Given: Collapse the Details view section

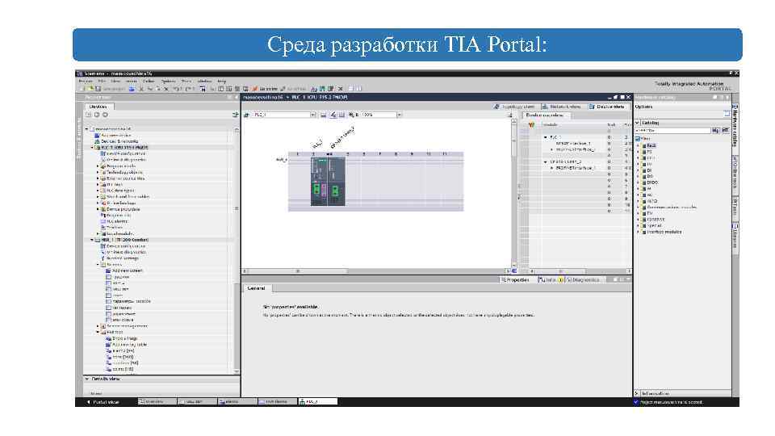Looking at the screenshot, I should [87, 379].
